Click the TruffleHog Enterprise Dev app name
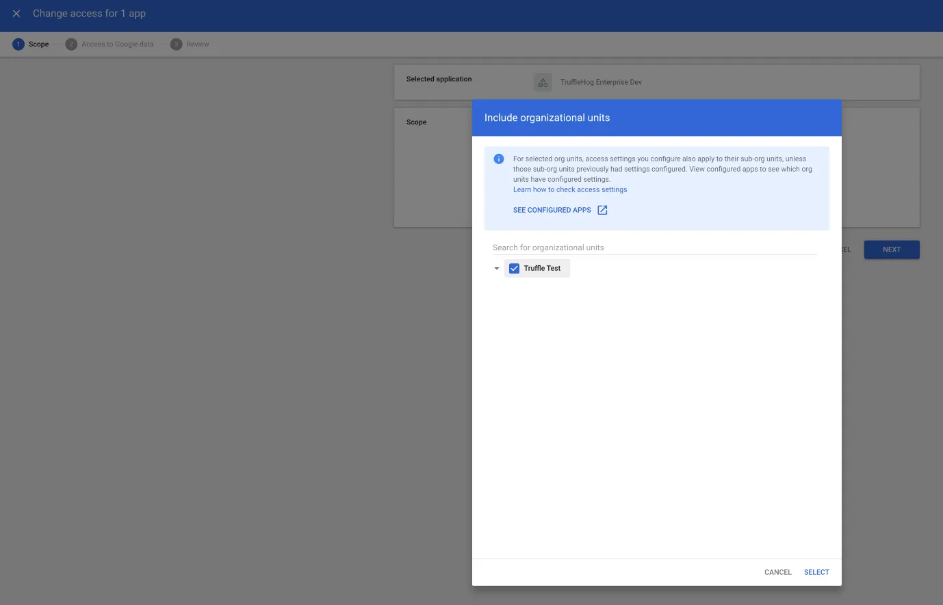The image size is (943, 605). coord(601,82)
